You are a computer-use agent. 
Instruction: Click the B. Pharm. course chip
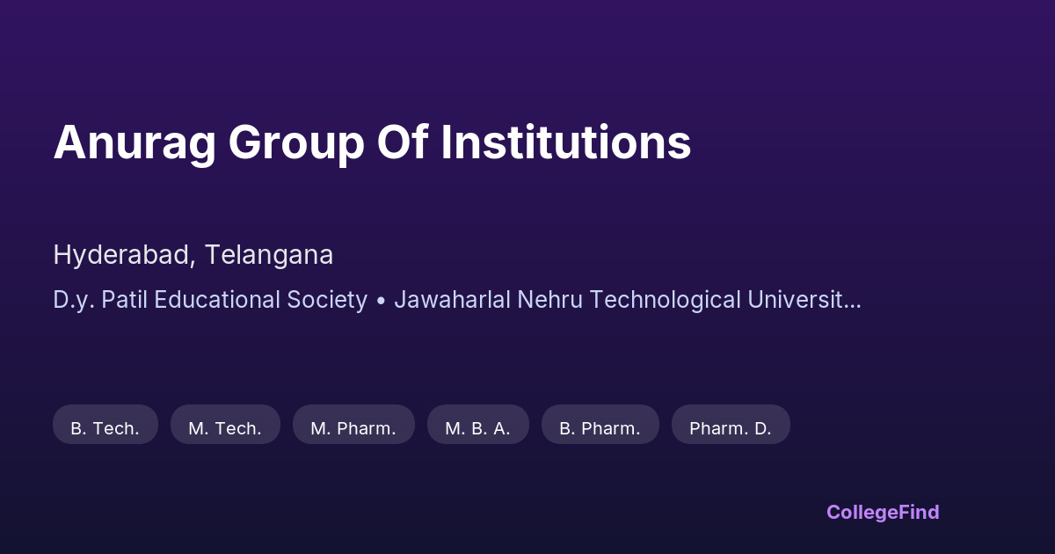pos(600,428)
